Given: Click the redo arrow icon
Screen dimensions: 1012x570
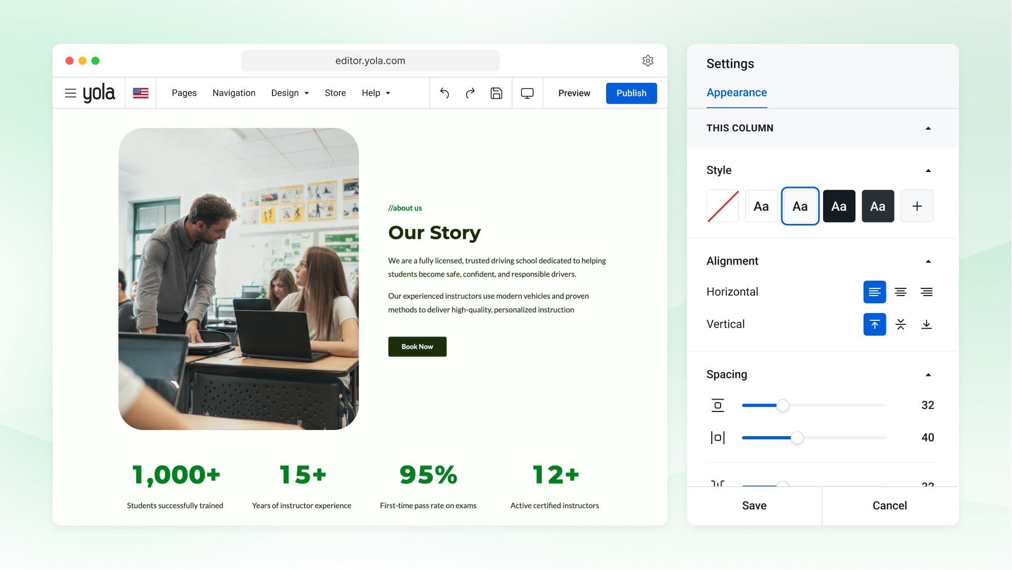Looking at the screenshot, I should [470, 93].
